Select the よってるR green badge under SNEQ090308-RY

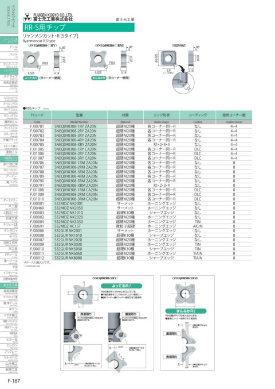[31, 78]
